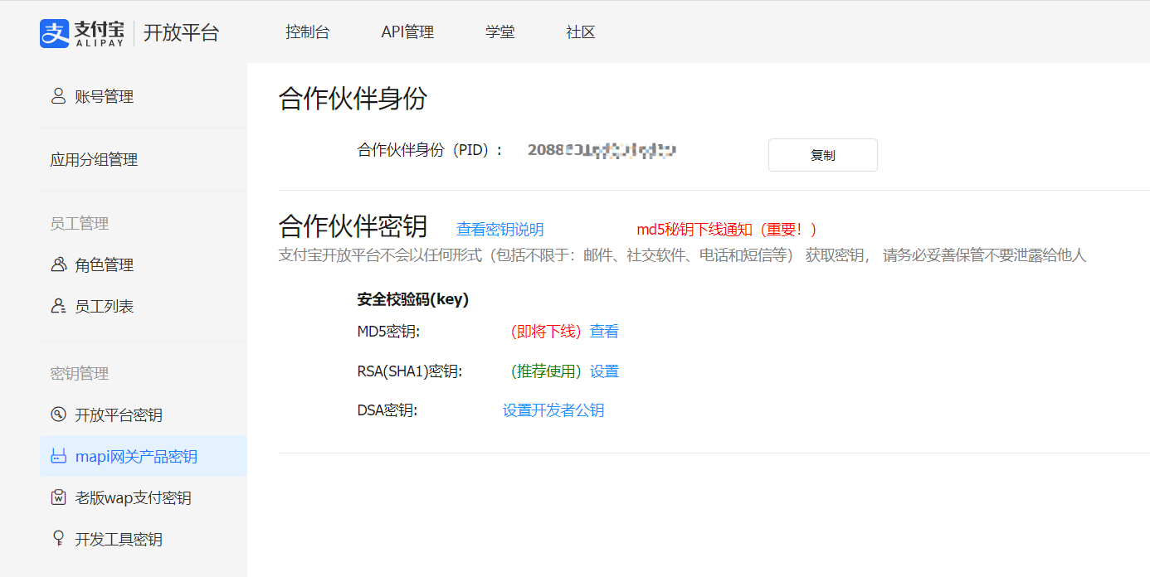Click the (即将下线) red status text
This screenshot has width=1150, height=577.
(545, 332)
